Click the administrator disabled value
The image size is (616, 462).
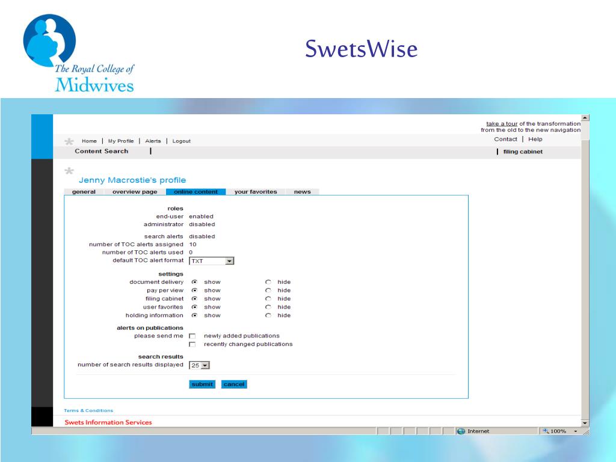tap(202, 224)
